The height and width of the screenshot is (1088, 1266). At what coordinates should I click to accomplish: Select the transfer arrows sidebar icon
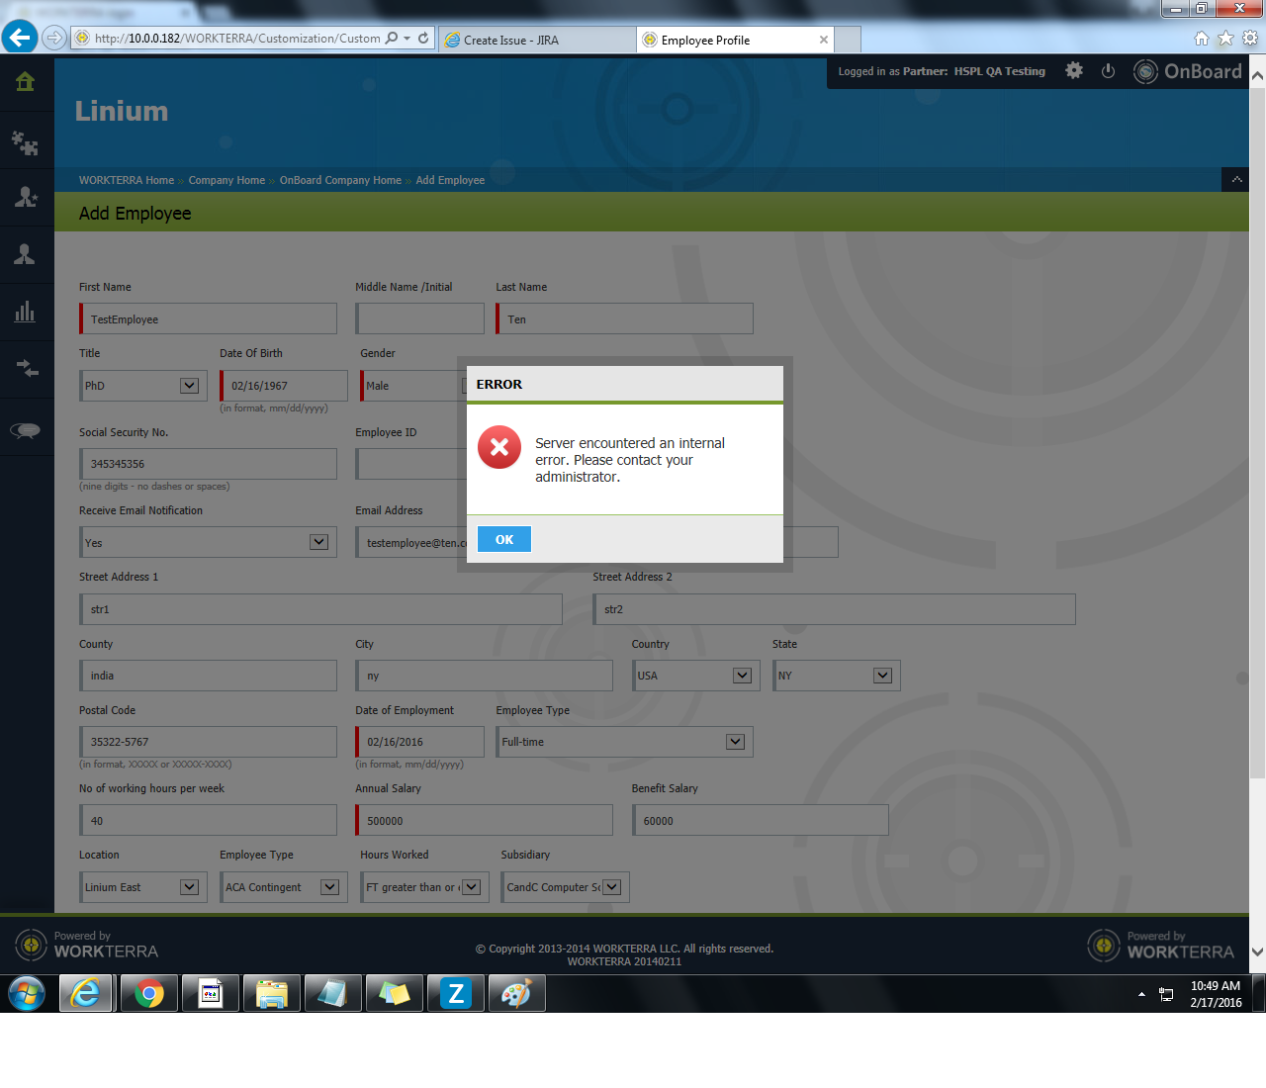tap(26, 369)
